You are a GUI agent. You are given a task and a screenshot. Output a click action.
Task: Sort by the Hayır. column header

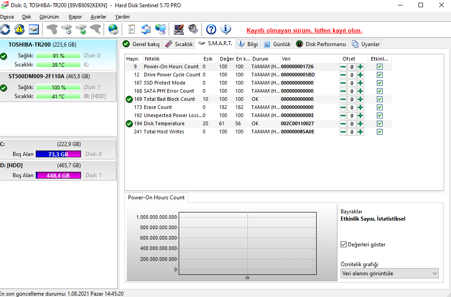(x=134, y=59)
